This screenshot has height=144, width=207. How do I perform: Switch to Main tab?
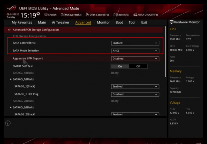42,22
